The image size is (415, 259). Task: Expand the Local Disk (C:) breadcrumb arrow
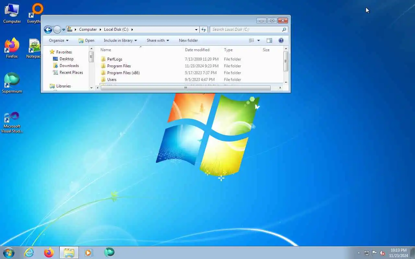(x=132, y=29)
